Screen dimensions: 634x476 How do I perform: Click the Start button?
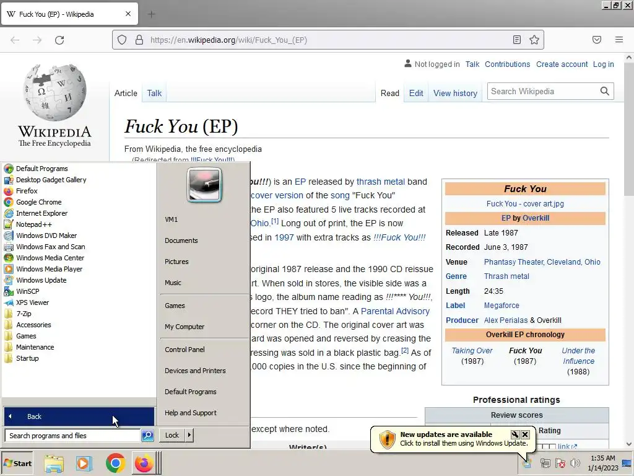18,464
